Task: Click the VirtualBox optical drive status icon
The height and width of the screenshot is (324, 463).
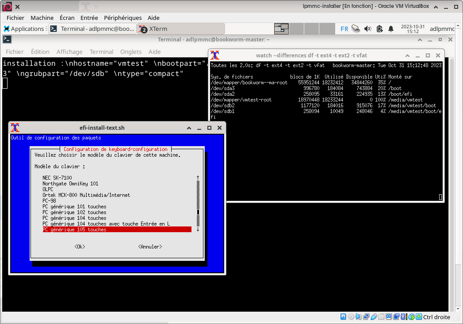Action: click(x=351, y=317)
